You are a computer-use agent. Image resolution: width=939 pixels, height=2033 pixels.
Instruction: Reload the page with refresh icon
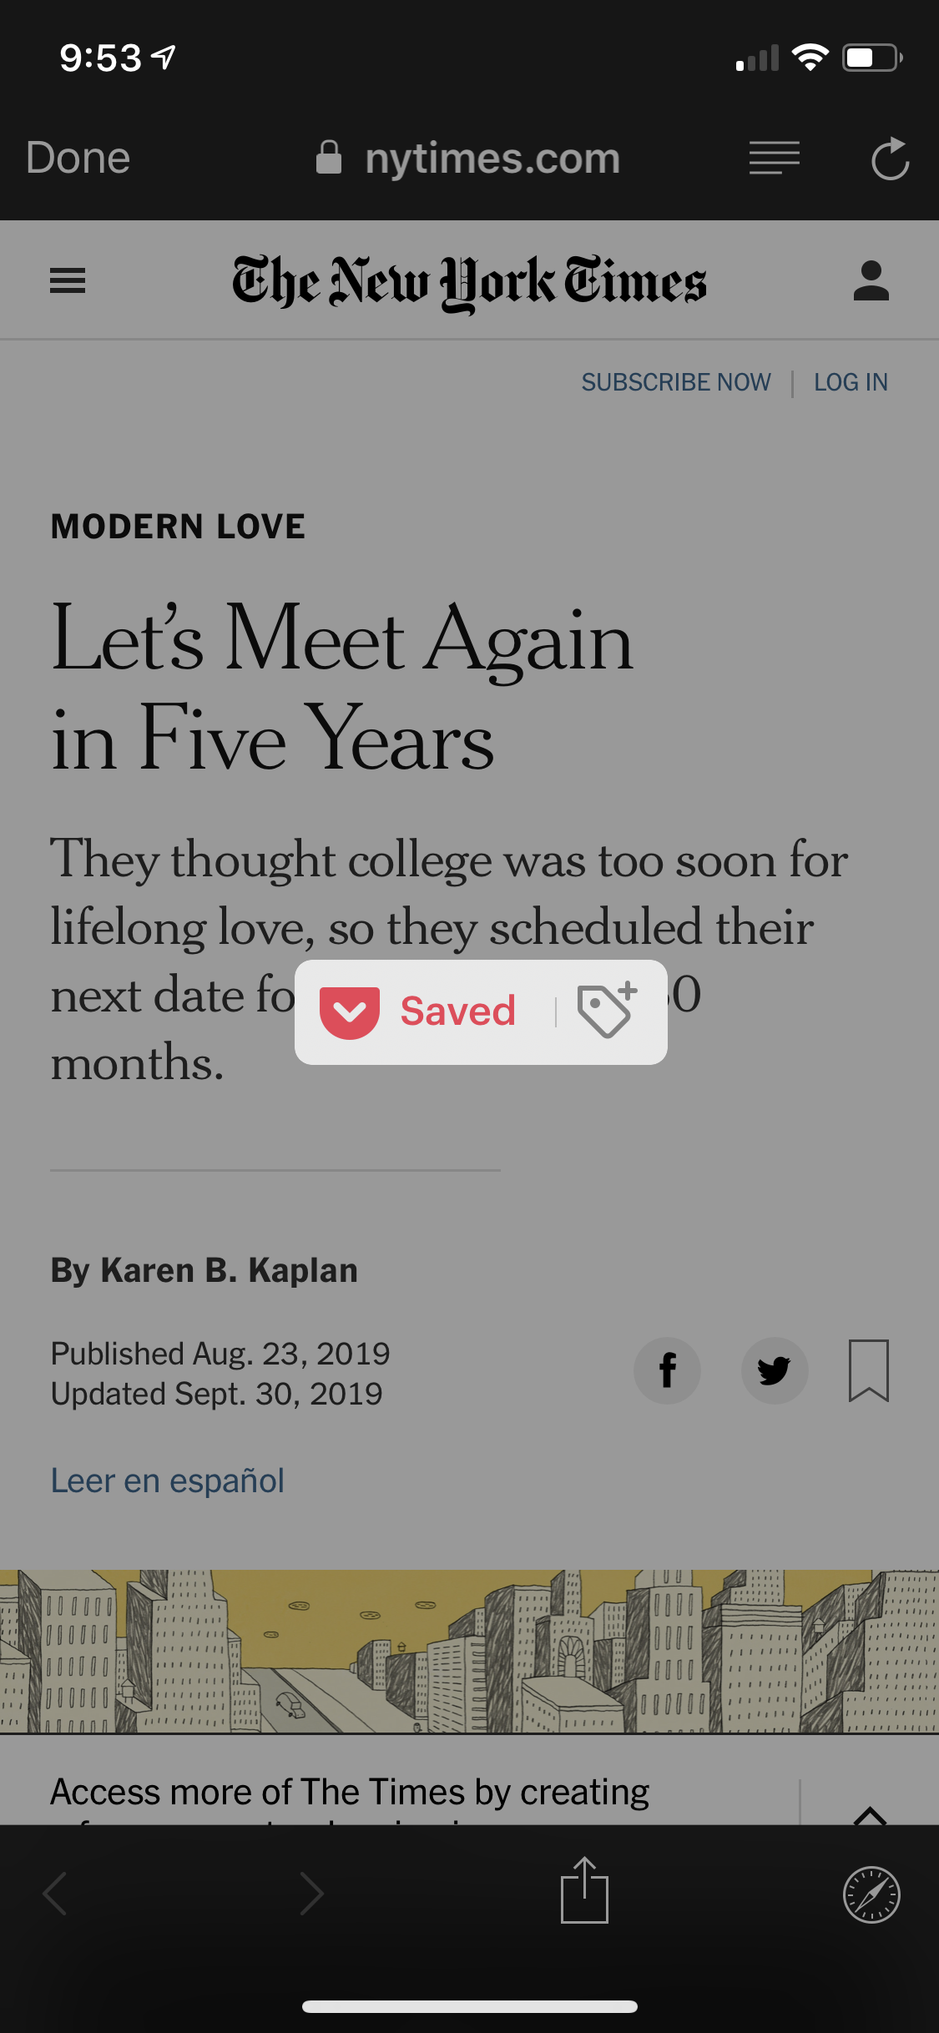pos(890,159)
